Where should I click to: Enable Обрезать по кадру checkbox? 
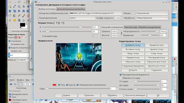pos(120,78)
